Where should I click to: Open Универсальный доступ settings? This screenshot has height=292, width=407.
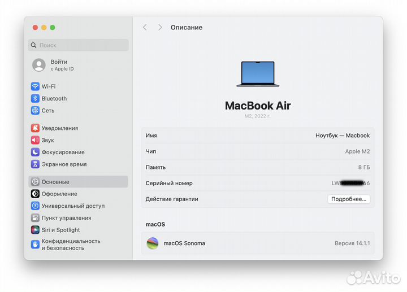[x=78, y=206]
